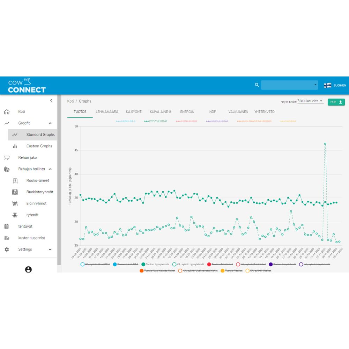Toggle the LYPSYLEHMÄT series in top legend
The height and width of the screenshot is (349, 349).
point(156,121)
